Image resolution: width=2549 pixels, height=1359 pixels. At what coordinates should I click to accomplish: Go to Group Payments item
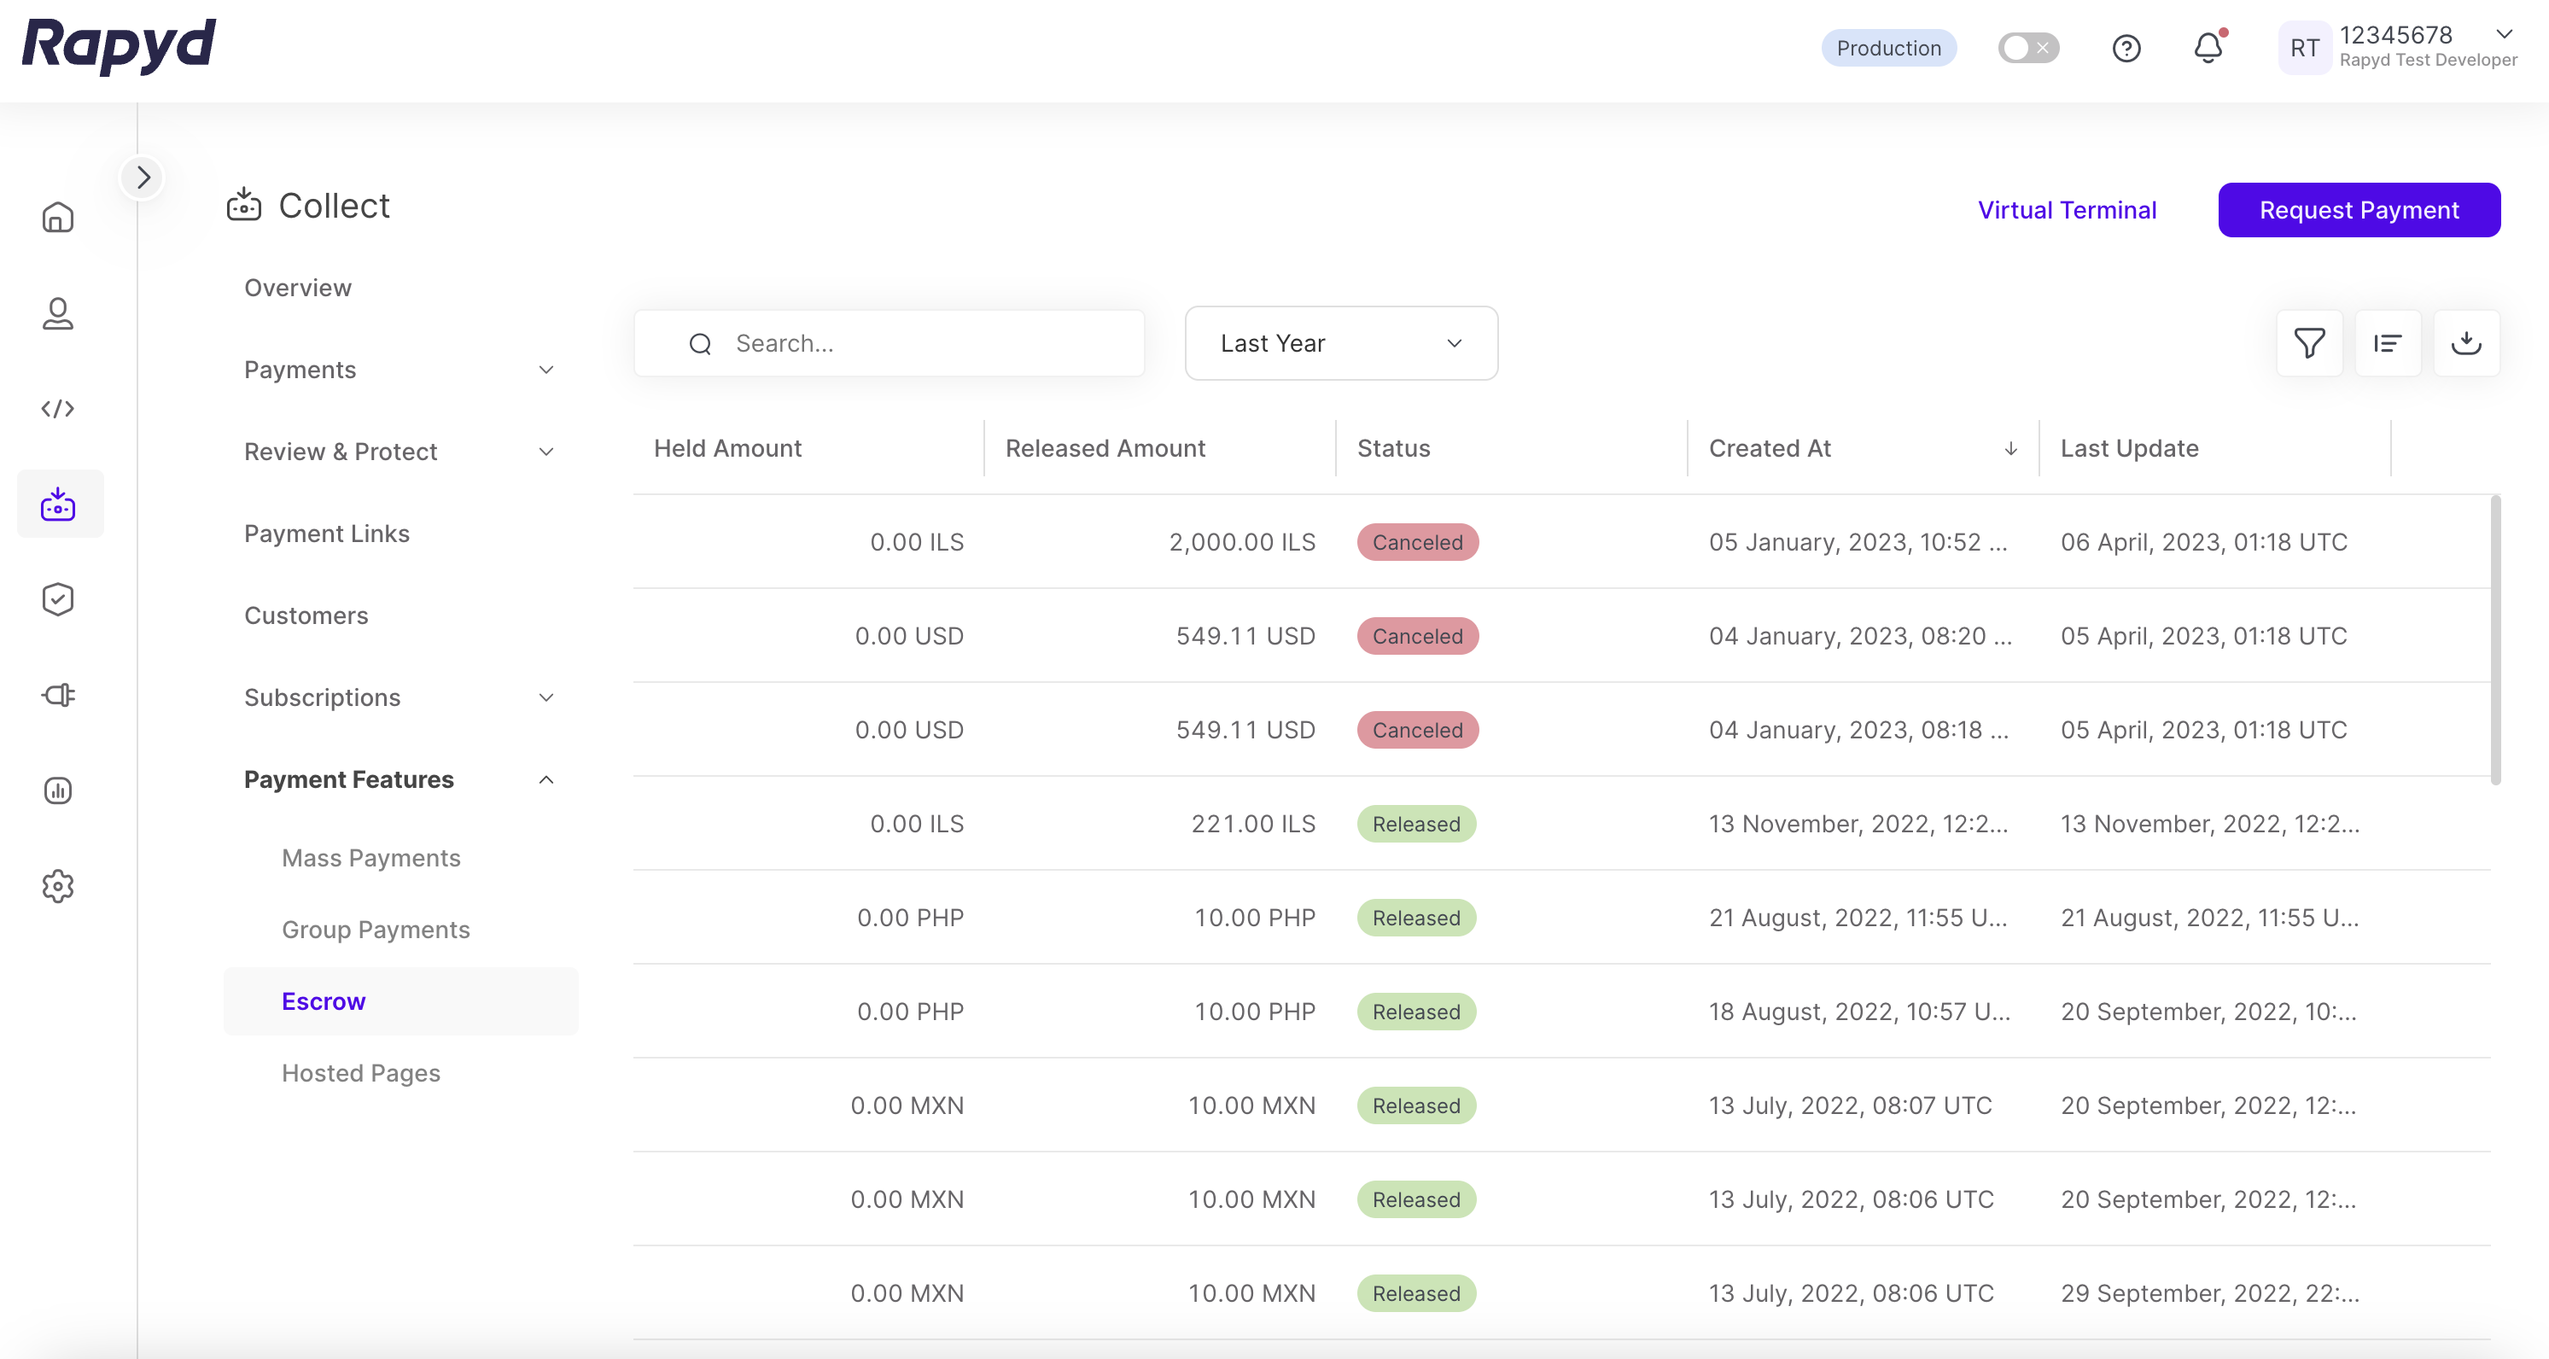click(x=375, y=930)
